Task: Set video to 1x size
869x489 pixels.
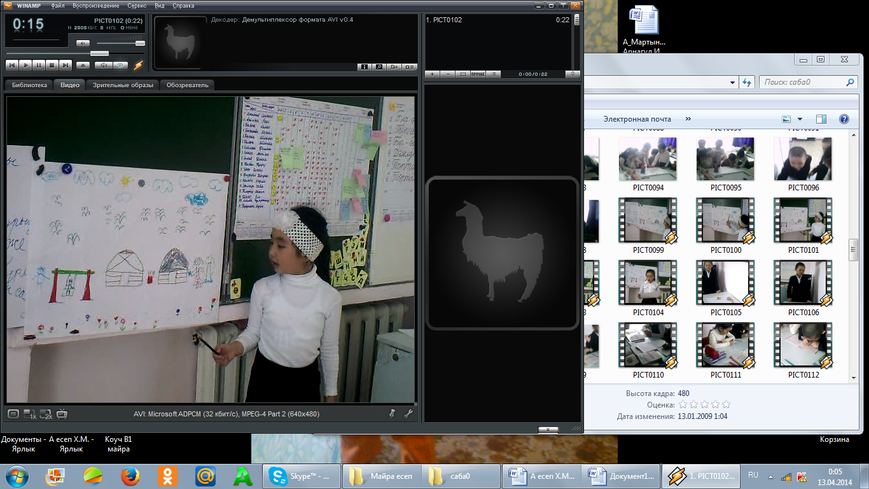Action: 30,414
